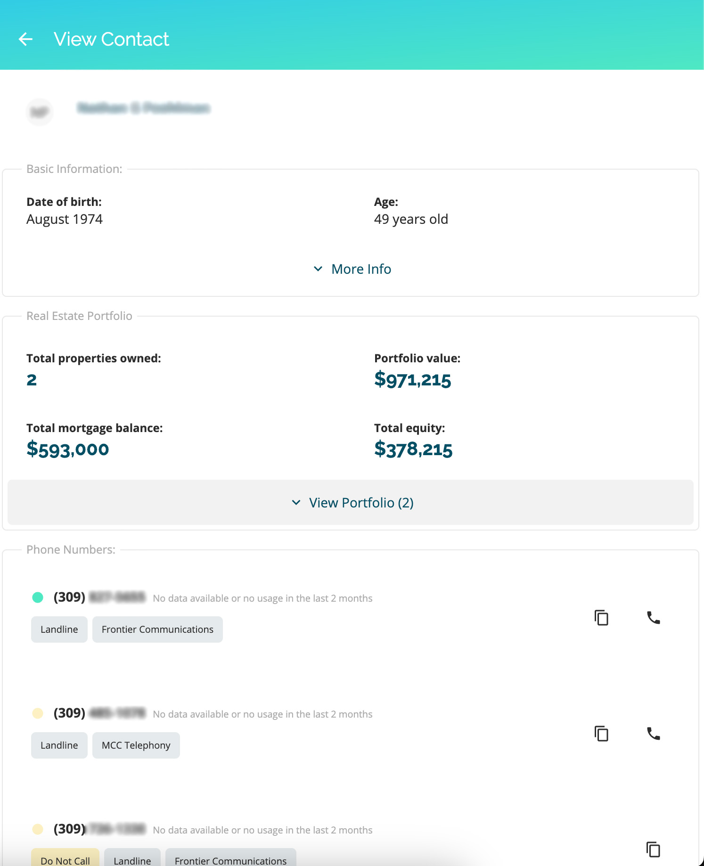The height and width of the screenshot is (866, 704).
Task: Select the first number's Frontier Communications tag
Action: pos(157,629)
